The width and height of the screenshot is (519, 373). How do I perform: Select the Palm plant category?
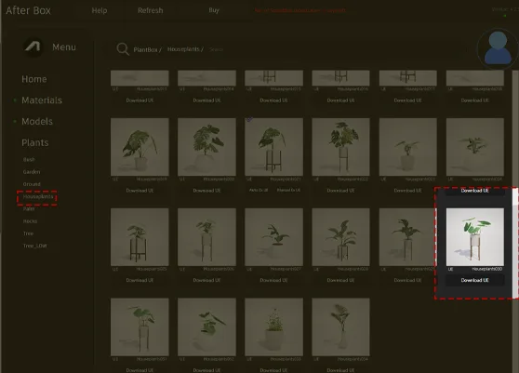click(29, 209)
